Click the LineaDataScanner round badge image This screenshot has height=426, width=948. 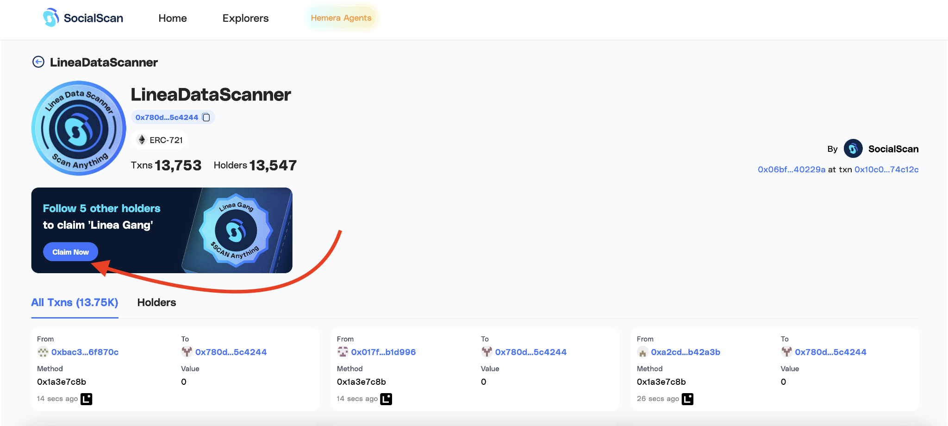pos(79,128)
